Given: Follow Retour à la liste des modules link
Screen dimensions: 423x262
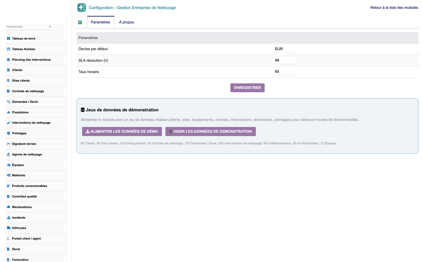Looking at the screenshot, I should (394, 8).
